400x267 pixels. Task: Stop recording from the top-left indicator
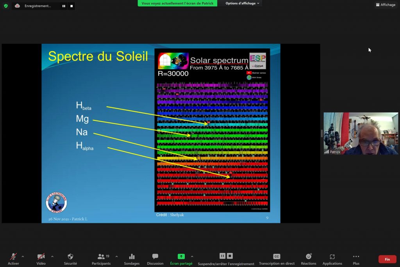71,6
